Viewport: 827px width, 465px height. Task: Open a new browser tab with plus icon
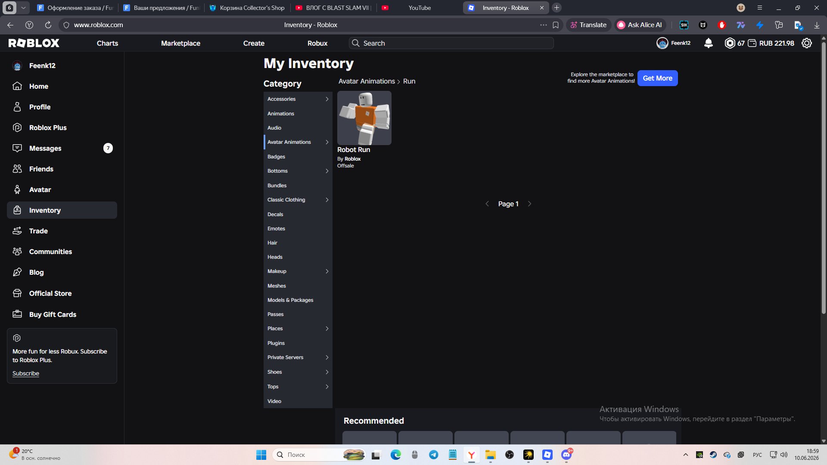pyautogui.click(x=557, y=8)
